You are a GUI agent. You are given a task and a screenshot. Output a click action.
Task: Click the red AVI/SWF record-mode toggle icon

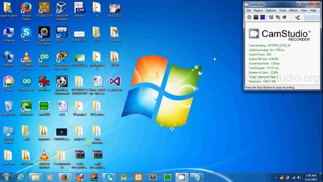[297, 17]
